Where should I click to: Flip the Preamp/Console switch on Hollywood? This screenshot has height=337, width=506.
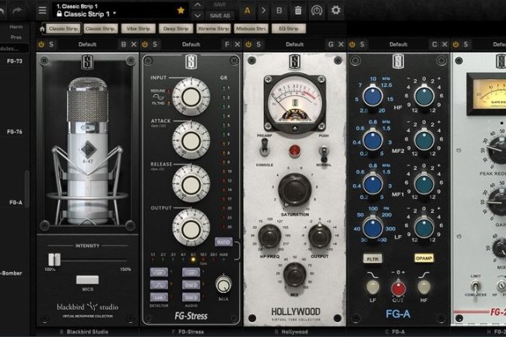265,148
